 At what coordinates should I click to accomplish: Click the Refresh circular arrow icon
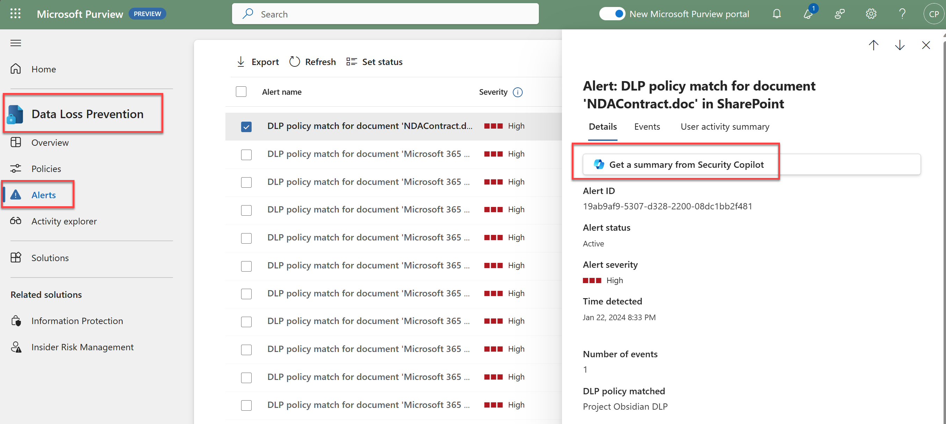(x=295, y=62)
